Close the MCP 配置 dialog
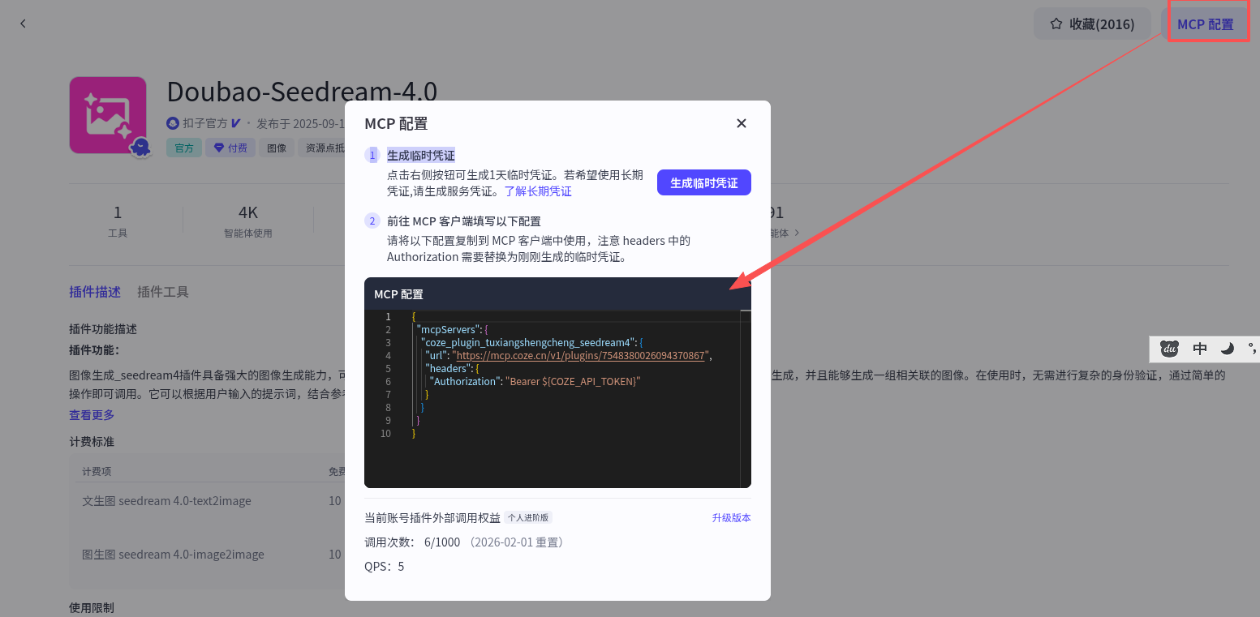This screenshot has width=1260, height=617. 741,123
